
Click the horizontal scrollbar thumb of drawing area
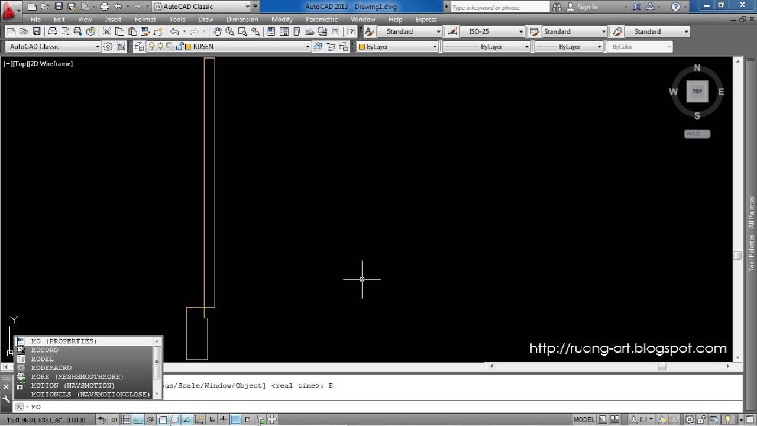pyautogui.click(x=662, y=366)
